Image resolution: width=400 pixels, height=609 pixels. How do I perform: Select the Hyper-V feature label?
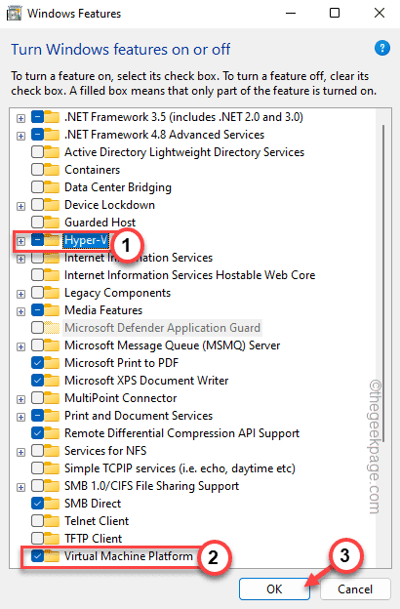pos(86,240)
